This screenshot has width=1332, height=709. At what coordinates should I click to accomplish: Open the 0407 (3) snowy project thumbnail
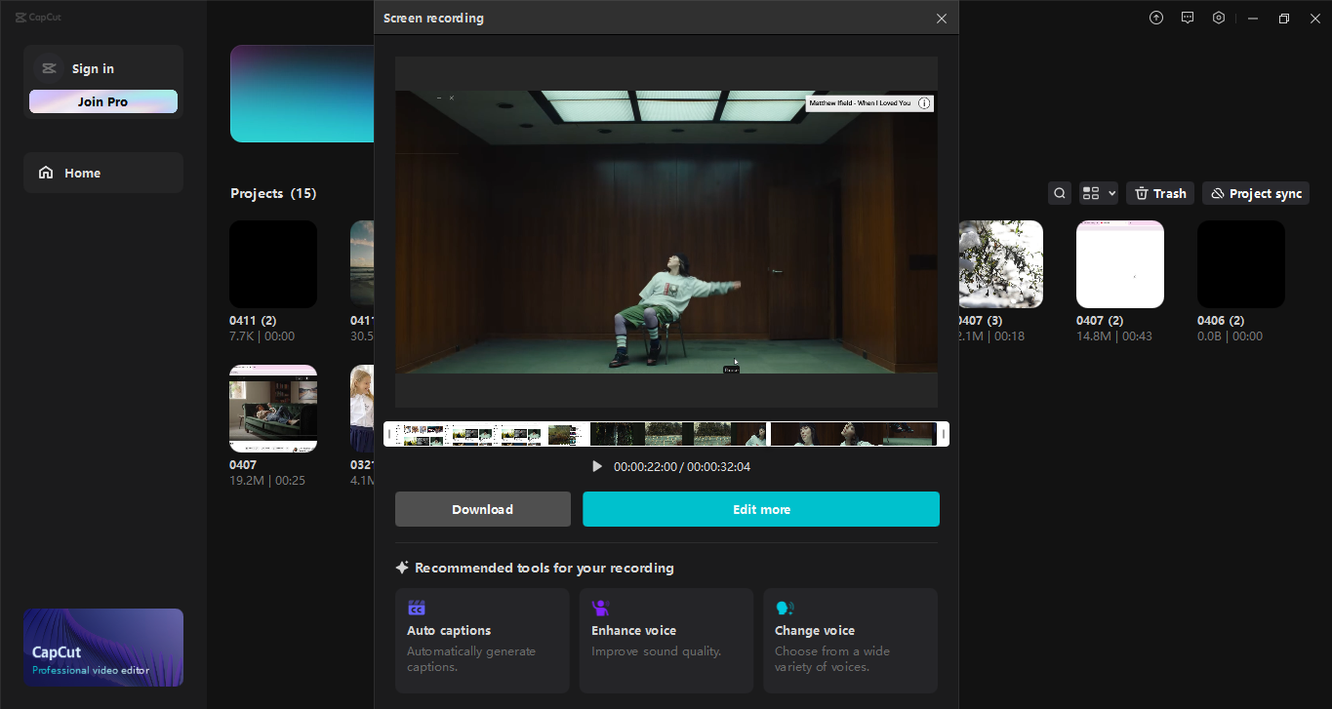[x=1001, y=264]
